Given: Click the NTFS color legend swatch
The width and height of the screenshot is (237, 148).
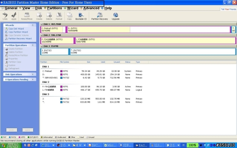Looking at the screenshot, I should tap(19, 137).
